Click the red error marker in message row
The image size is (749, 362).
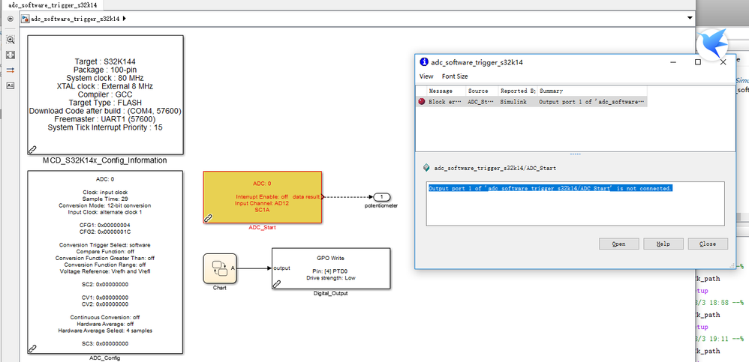pyautogui.click(x=421, y=102)
